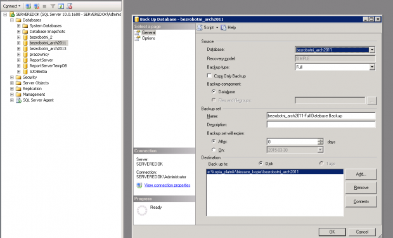Screen dimensions: 393x238
Task: Click the Disconnect server icon
Action: tap(37, 6)
